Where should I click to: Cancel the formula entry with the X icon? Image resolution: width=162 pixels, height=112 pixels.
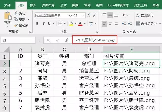[48, 40]
